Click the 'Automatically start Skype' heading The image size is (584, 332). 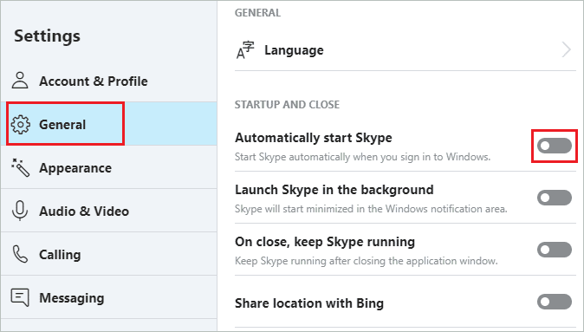(314, 138)
